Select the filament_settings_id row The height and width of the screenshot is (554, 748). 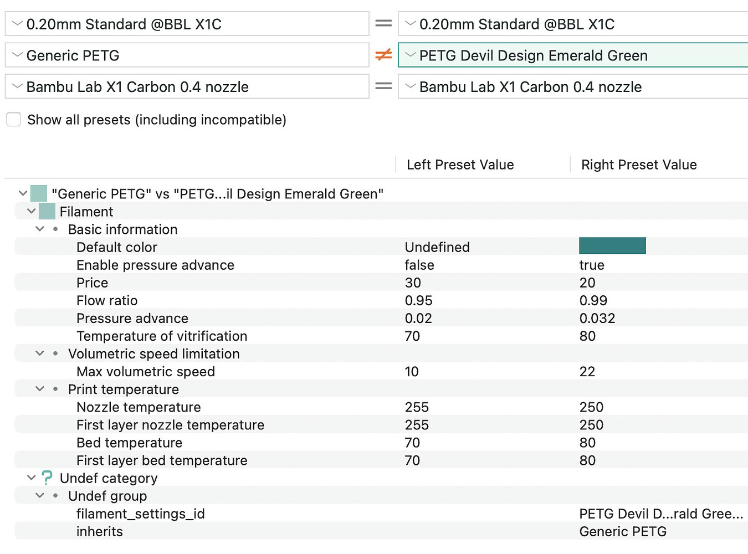pyautogui.click(x=381, y=514)
